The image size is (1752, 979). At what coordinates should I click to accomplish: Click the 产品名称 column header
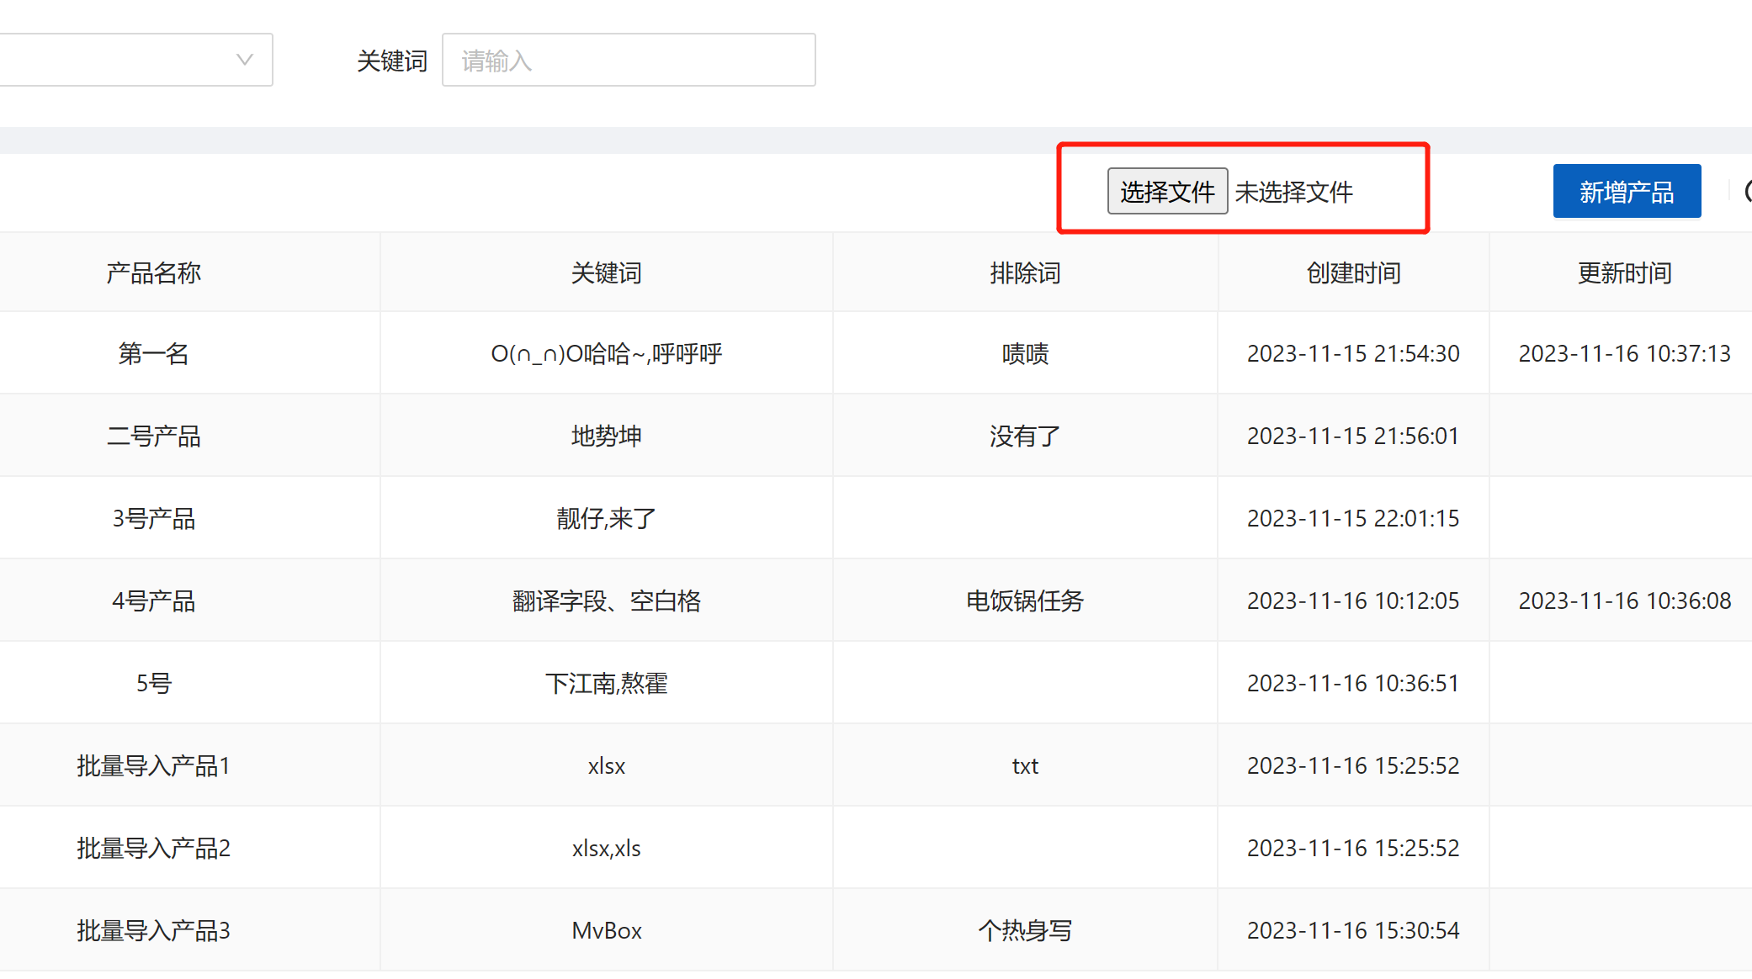pyautogui.click(x=153, y=273)
